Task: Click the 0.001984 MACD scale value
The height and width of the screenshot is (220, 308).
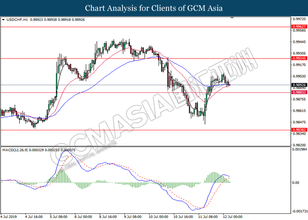Action: [299, 150]
